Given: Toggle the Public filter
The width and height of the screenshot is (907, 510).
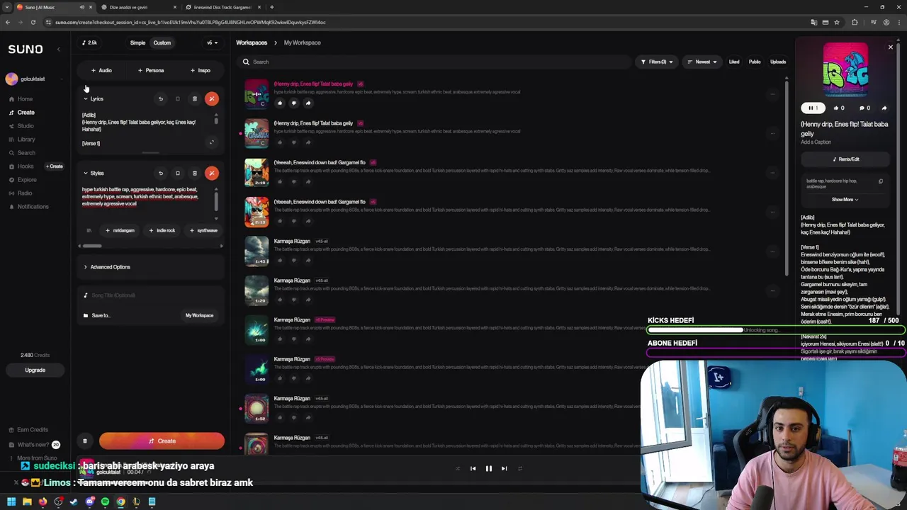Looking at the screenshot, I should click(755, 62).
